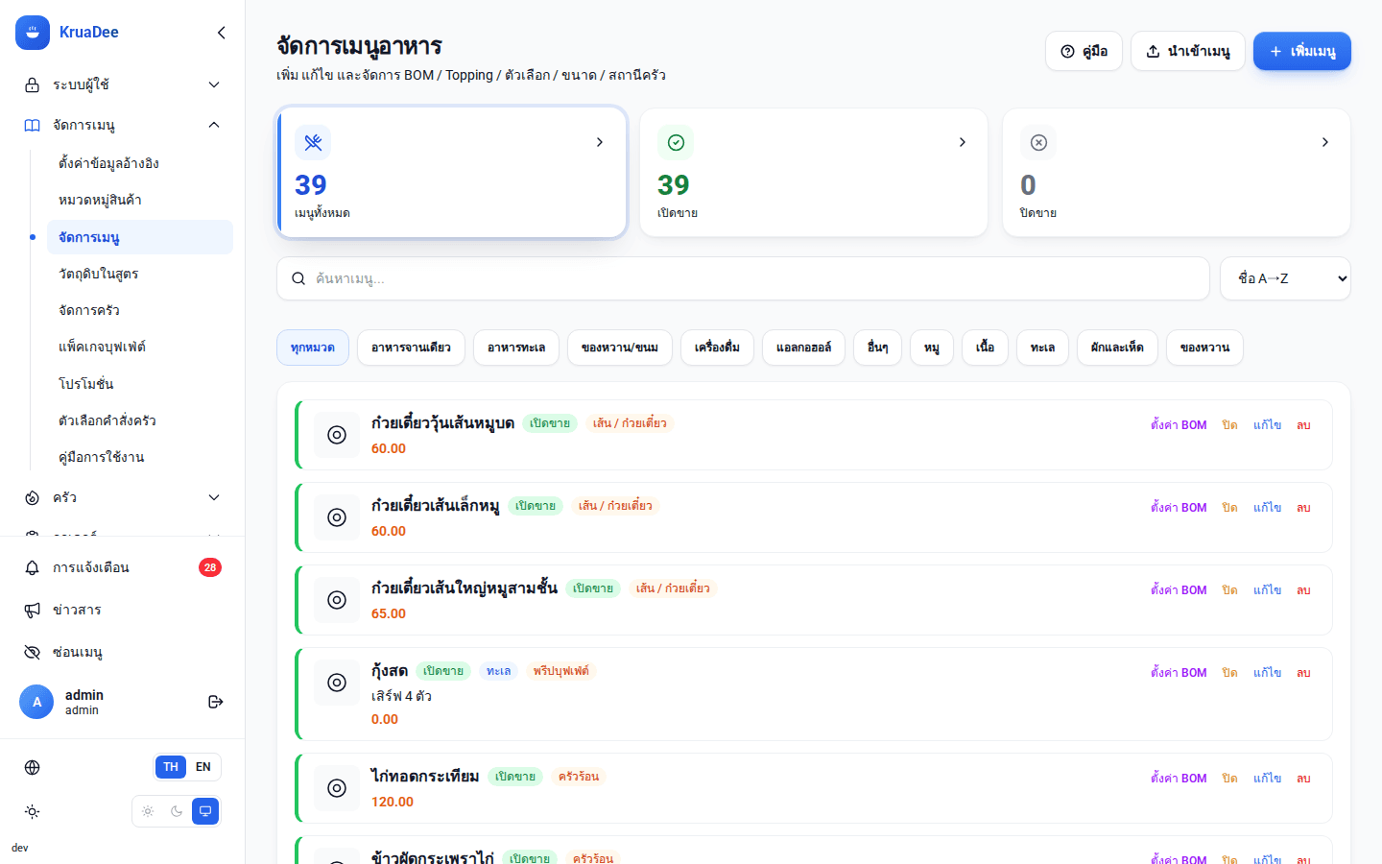The height and width of the screenshot is (864, 1382).
Task: Expand the ครัว sidebar section
Action: tap(123, 497)
